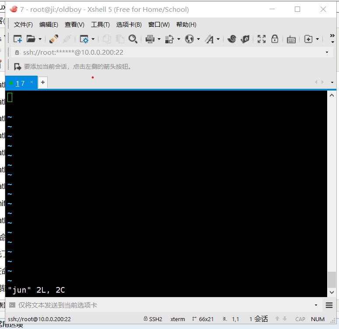Screen dimensions: 339x329
Task: Click the New tab plus-page icon
Action: pos(308,39)
